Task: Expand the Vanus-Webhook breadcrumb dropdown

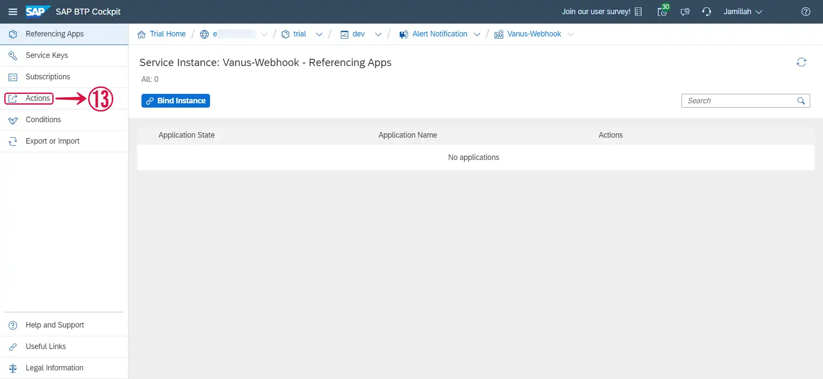Action: click(571, 34)
